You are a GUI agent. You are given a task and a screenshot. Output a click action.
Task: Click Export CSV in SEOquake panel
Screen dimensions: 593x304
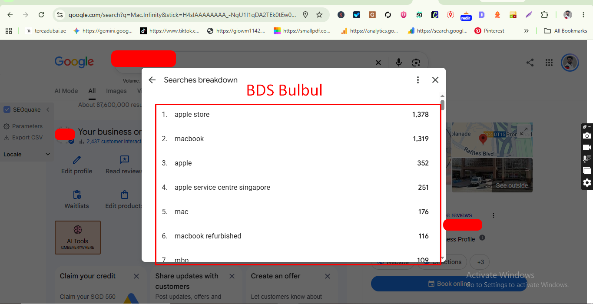[x=23, y=137]
